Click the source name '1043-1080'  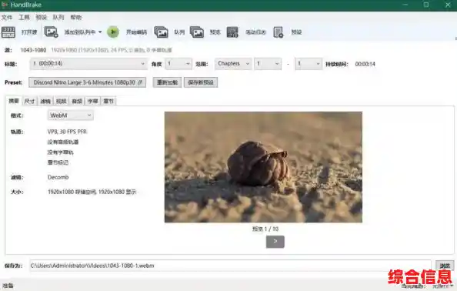[33, 50]
